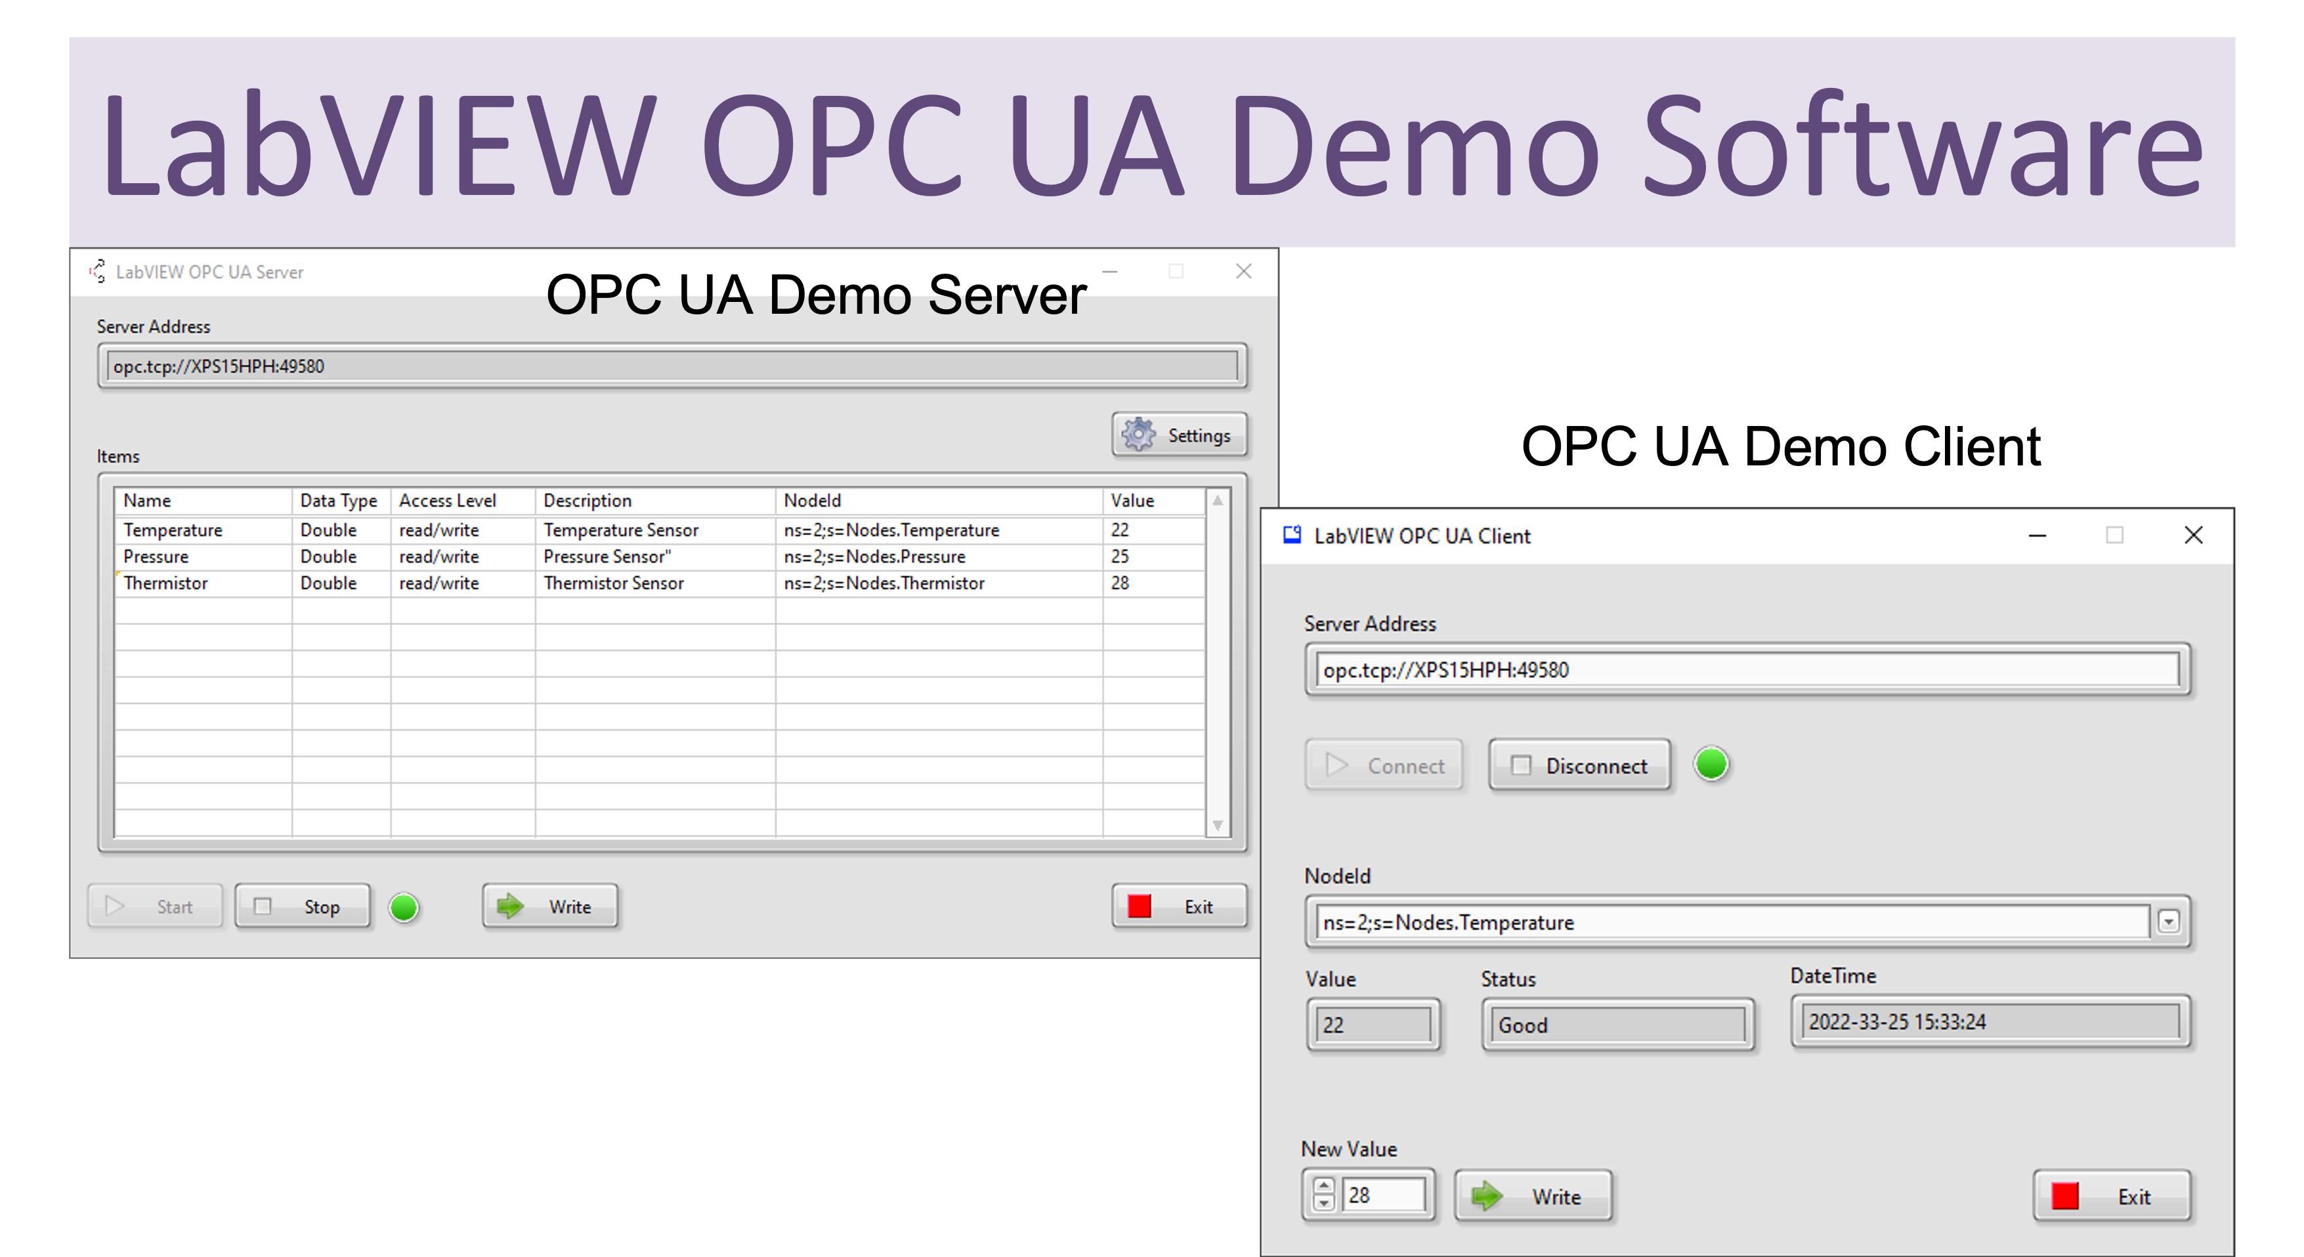Click the 'Temperature Sensor' description cell

(x=656, y=530)
